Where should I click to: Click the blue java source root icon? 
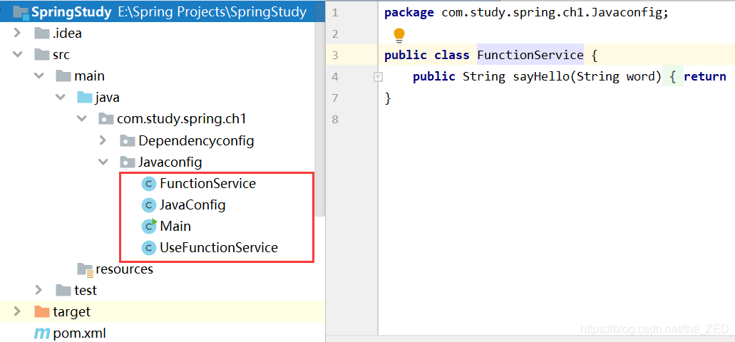click(x=85, y=98)
